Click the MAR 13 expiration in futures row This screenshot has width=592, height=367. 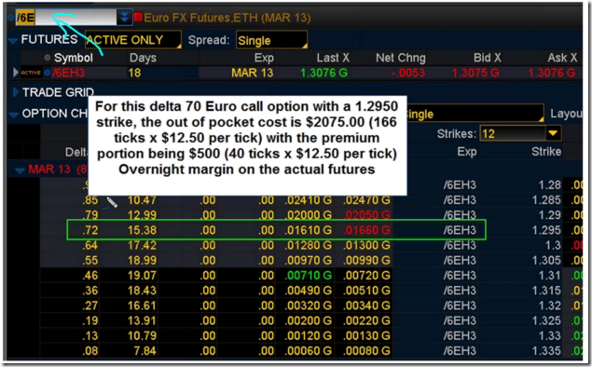pos(253,73)
